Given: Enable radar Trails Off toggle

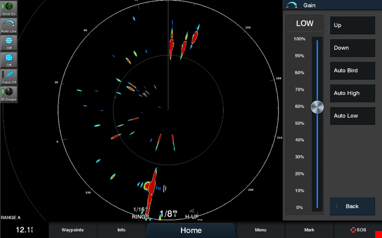Looking at the screenshot, I should click(9, 77).
